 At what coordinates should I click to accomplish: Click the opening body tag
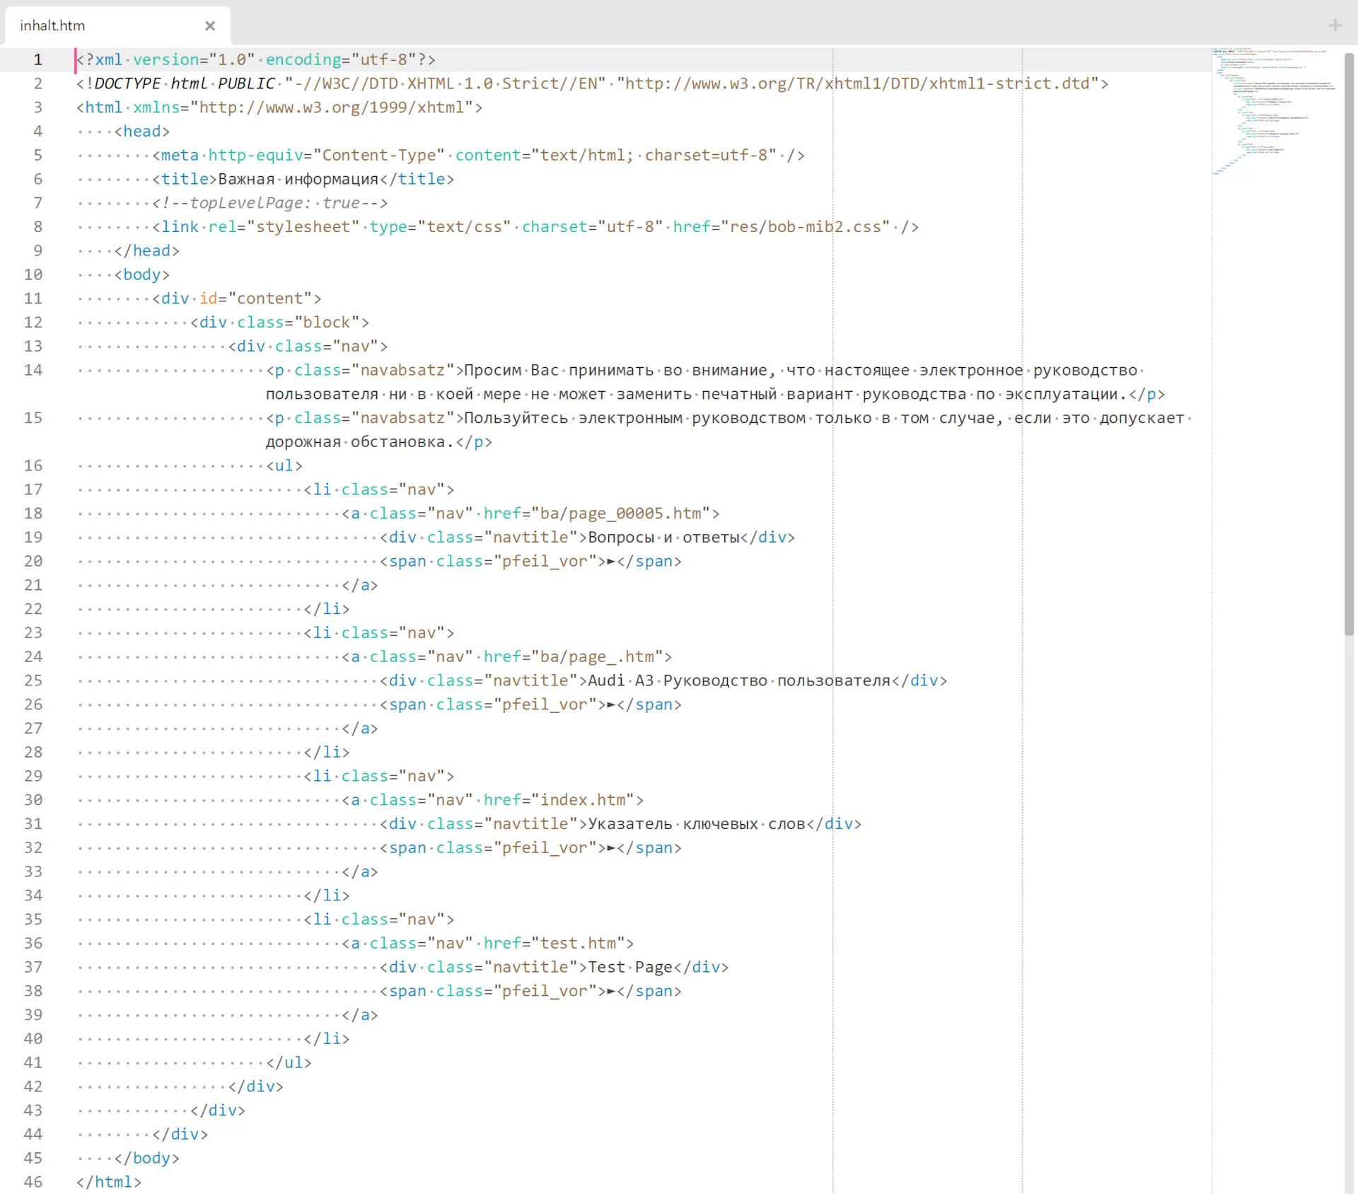point(142,274)
